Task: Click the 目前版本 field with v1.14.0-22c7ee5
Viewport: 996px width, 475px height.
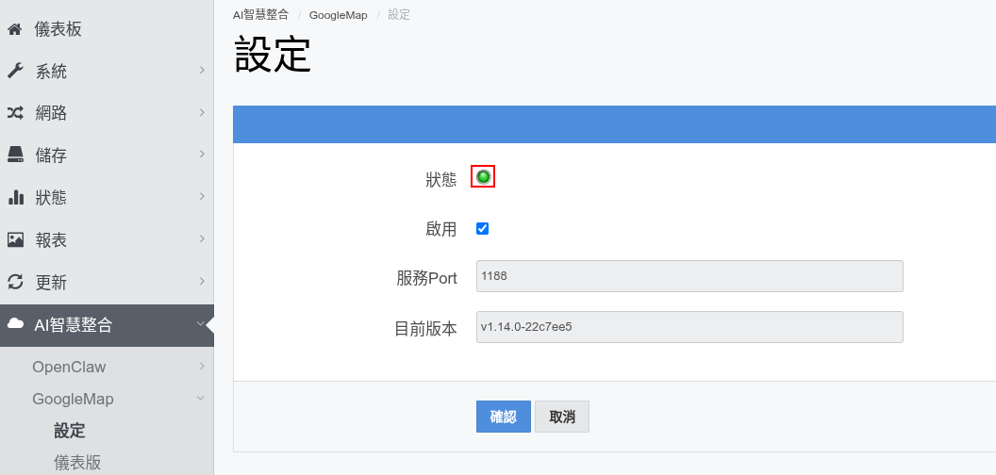Action: 689,327
